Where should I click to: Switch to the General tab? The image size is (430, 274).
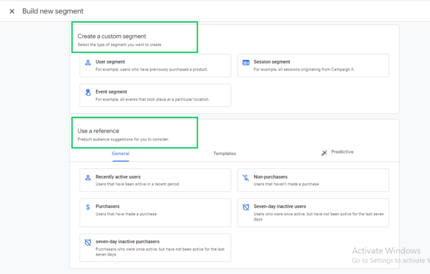tap(120, 153)
